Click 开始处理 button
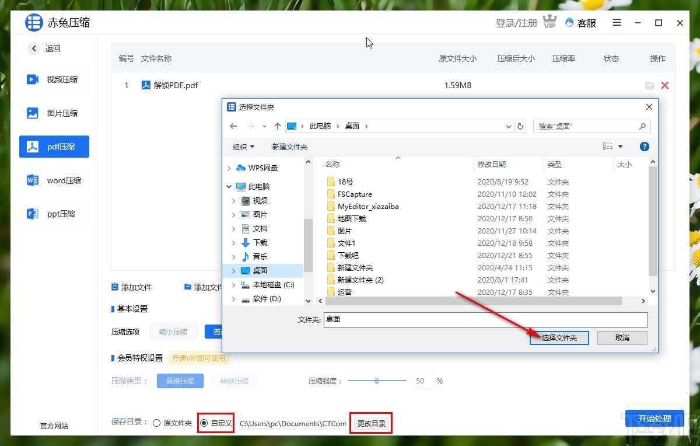700x446 pixels. 654,419
